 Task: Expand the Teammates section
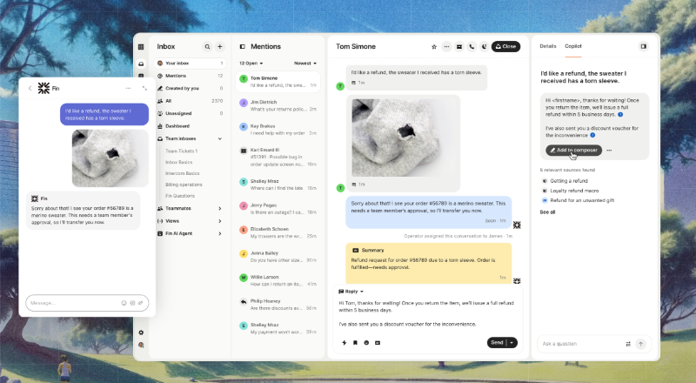click(x=220, y=208)
